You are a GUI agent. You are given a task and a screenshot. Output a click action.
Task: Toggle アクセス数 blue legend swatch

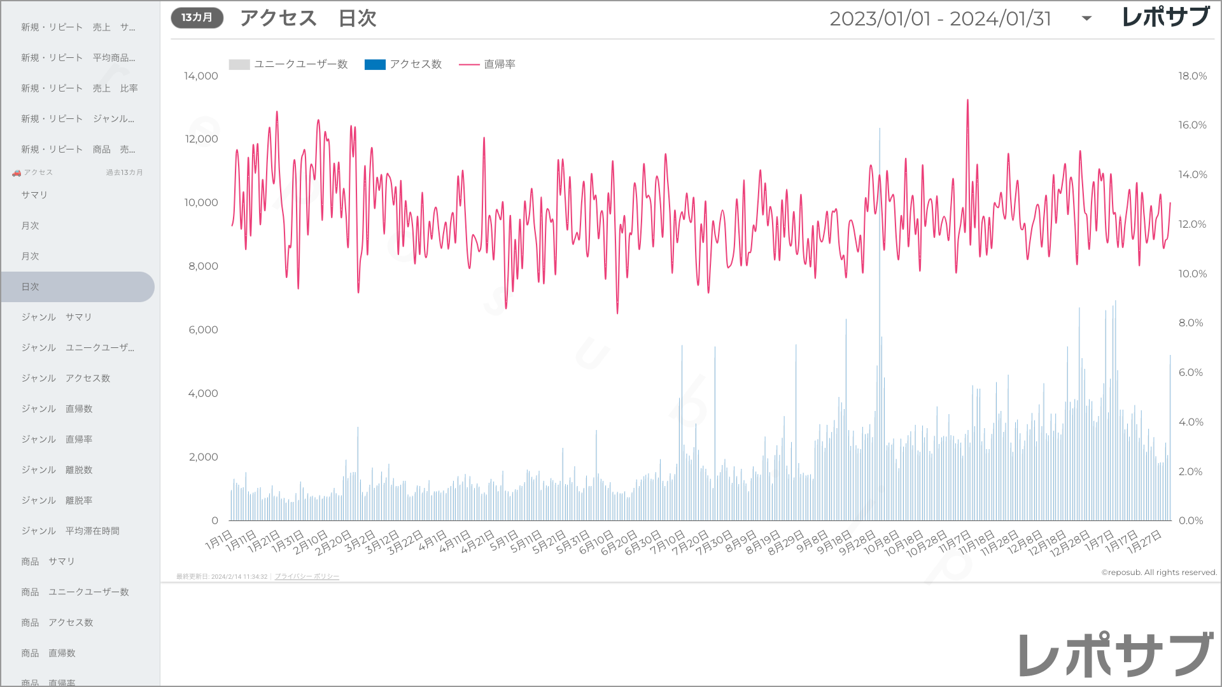(x=375, y=64)
